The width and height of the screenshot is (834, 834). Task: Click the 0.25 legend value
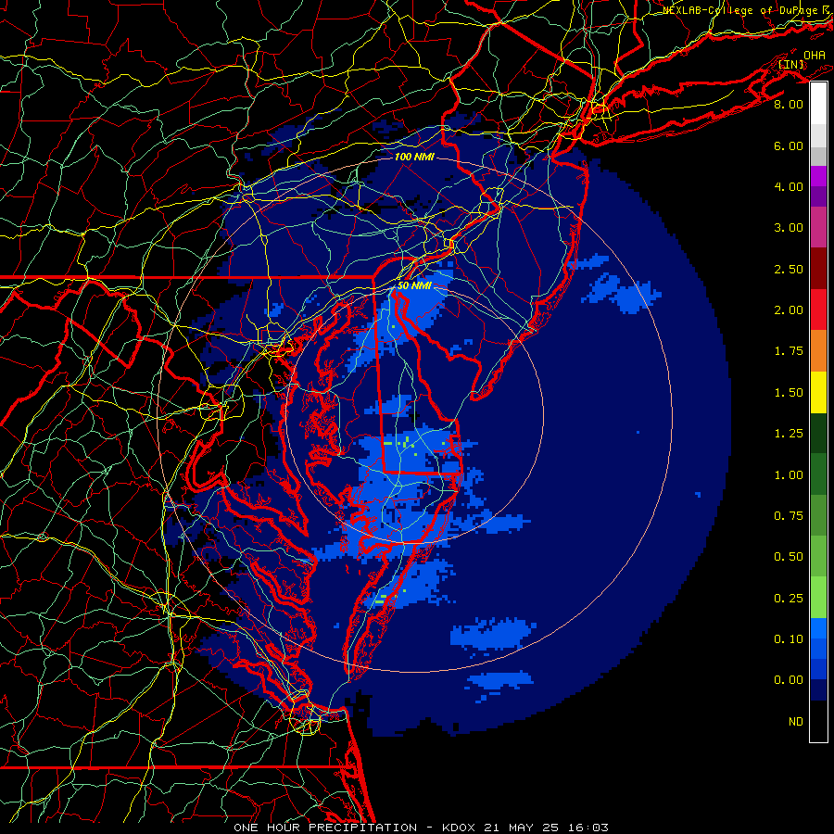coord(789,599)
